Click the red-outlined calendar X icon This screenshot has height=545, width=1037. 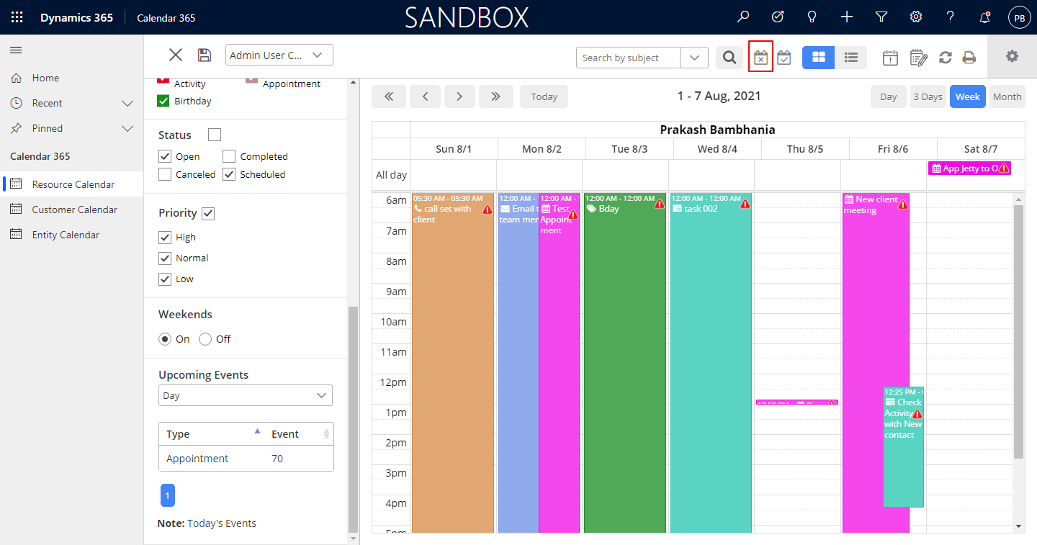tap(760, 58)
